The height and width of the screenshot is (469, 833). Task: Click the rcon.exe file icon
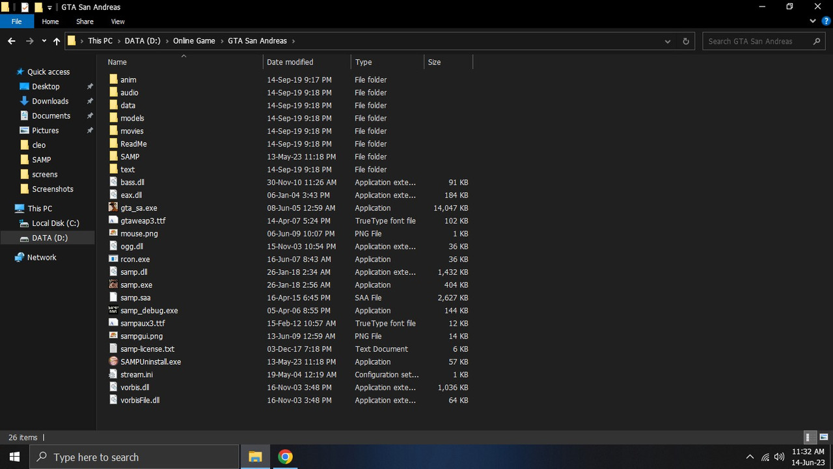[x=113, y=259]
